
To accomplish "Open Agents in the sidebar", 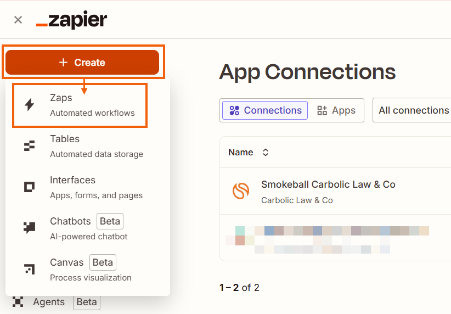I will [56, 302].
